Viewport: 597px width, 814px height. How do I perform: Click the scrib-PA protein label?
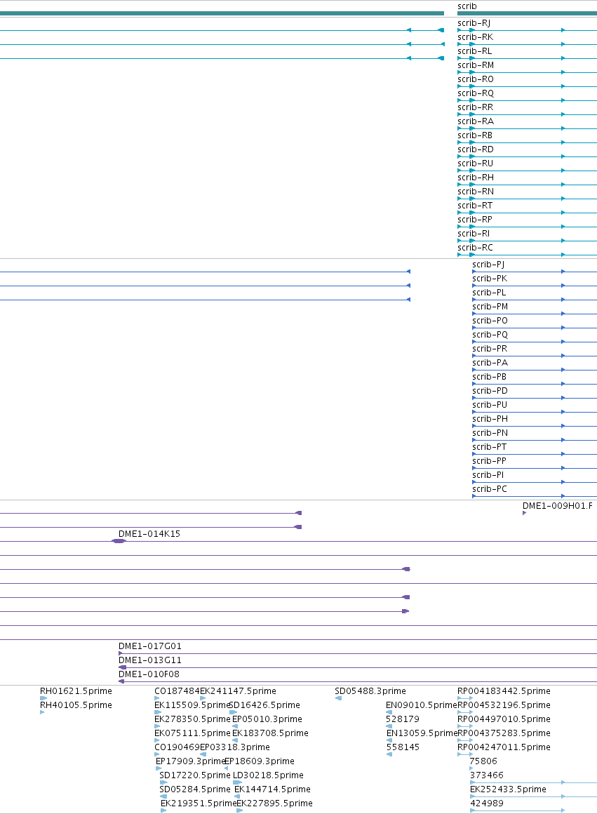coord(490,362)
